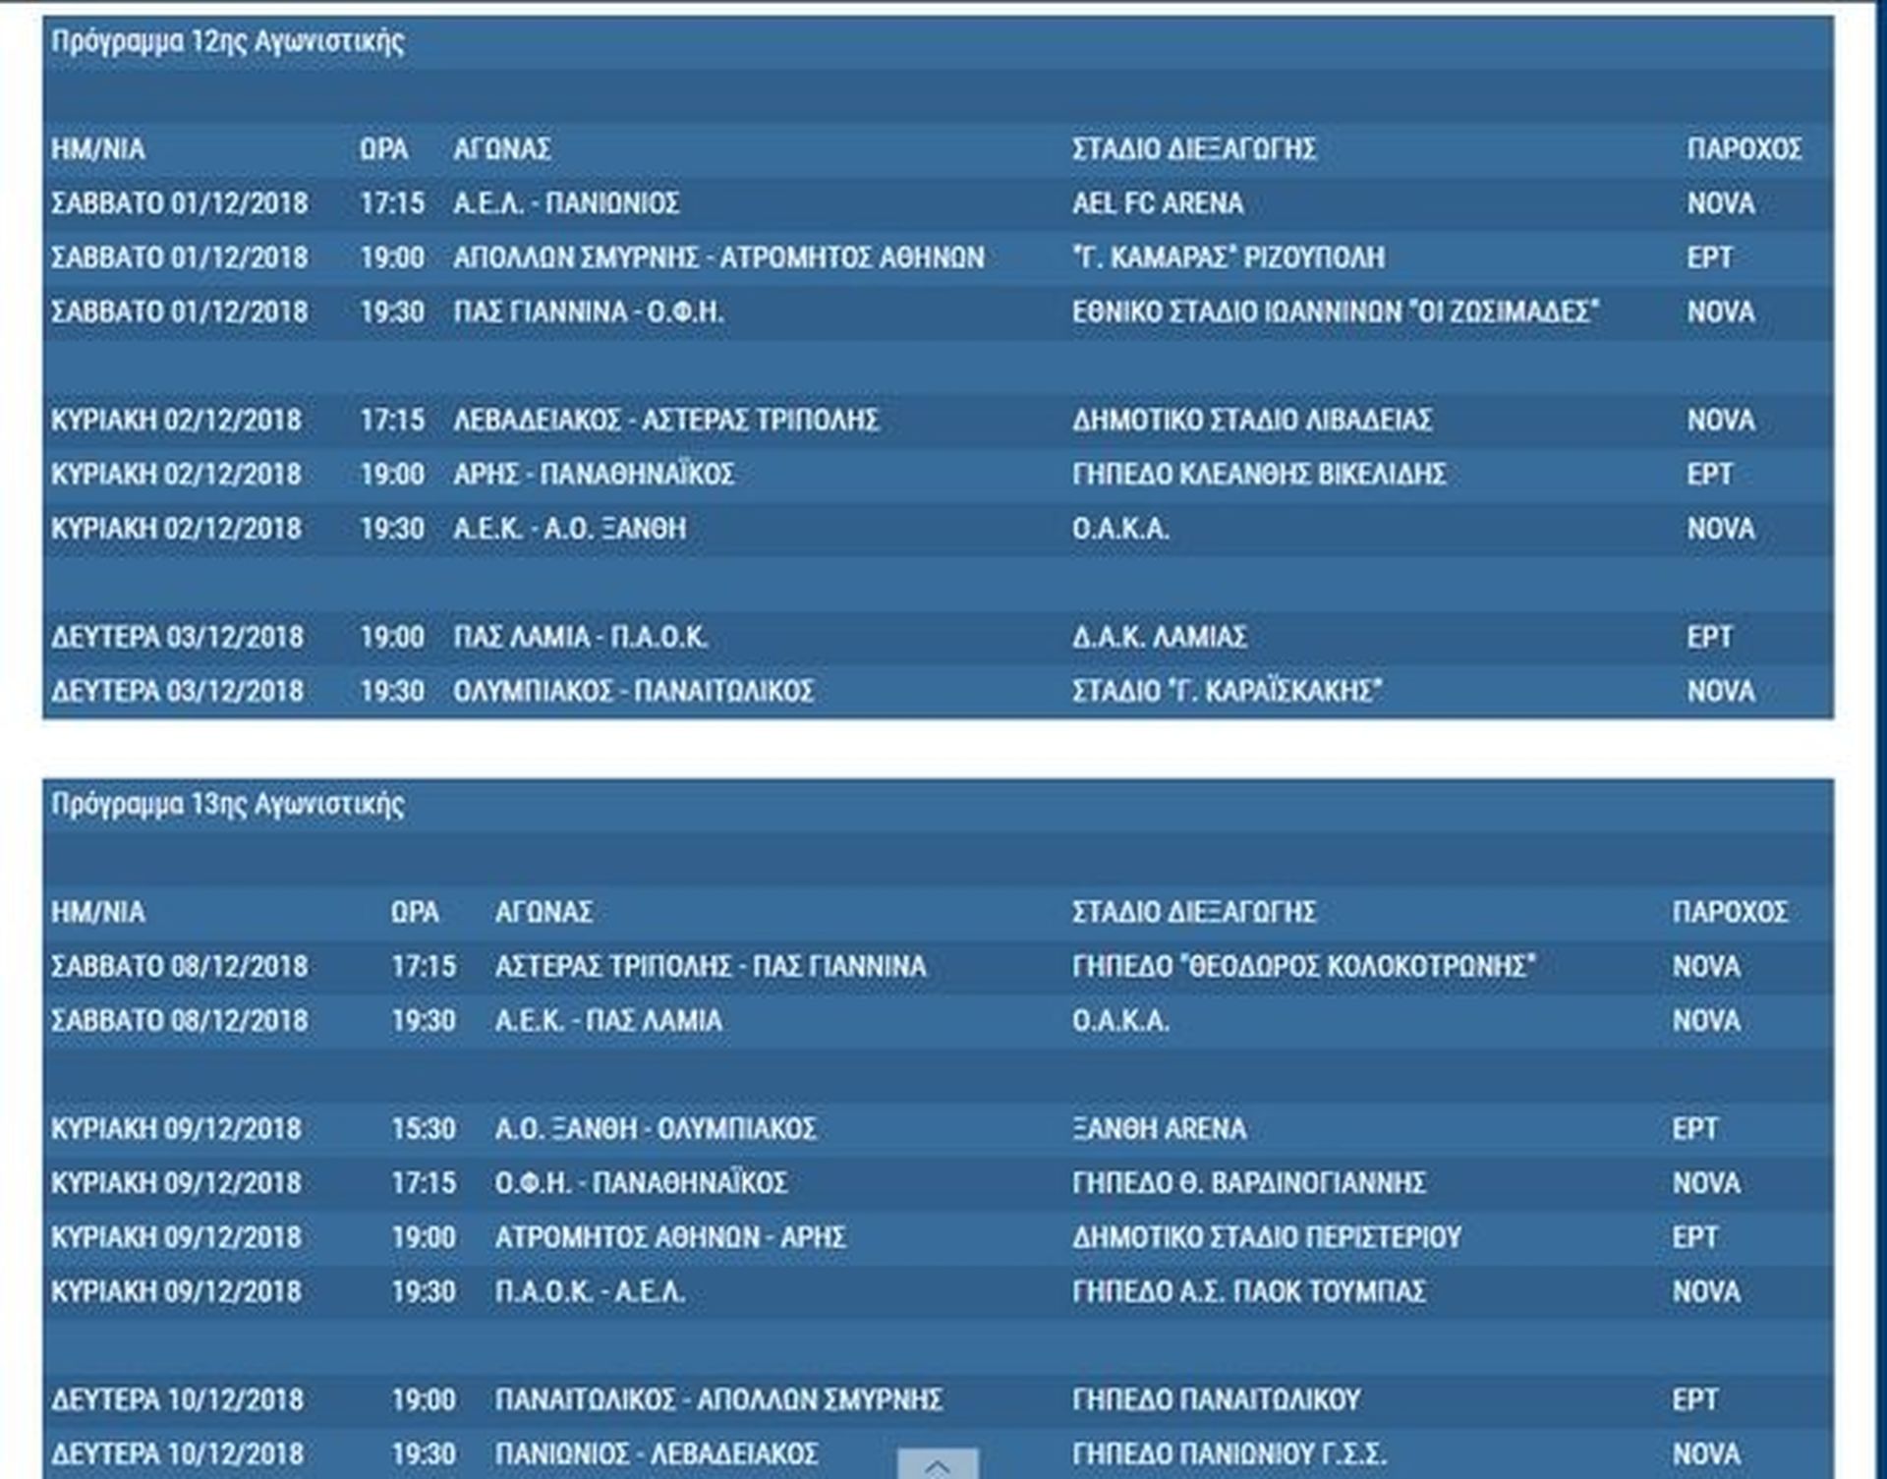This screenshot has width=1887, height=1479.
Task: Click the match 'ΠΑΣ ΛΑΜΙΑ - Π.Α.Ο.Κ.'
Action: tap(581, 638)
